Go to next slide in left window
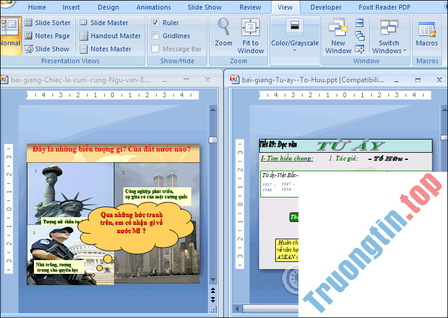The height and width of the screenshot is (318, 448). [x=213, y=300]
